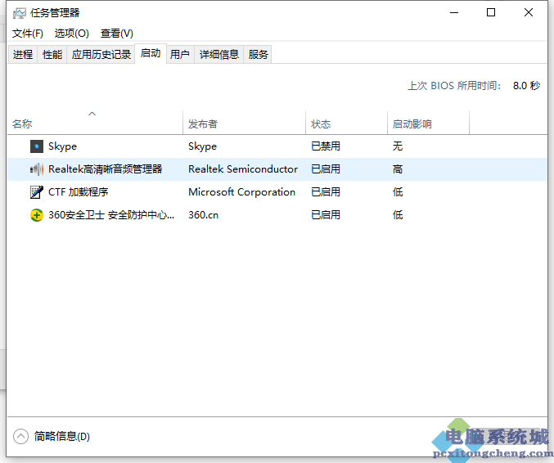Click the 360安全卫士 green shield icon
Screen dimensions: 554x463
37,214
